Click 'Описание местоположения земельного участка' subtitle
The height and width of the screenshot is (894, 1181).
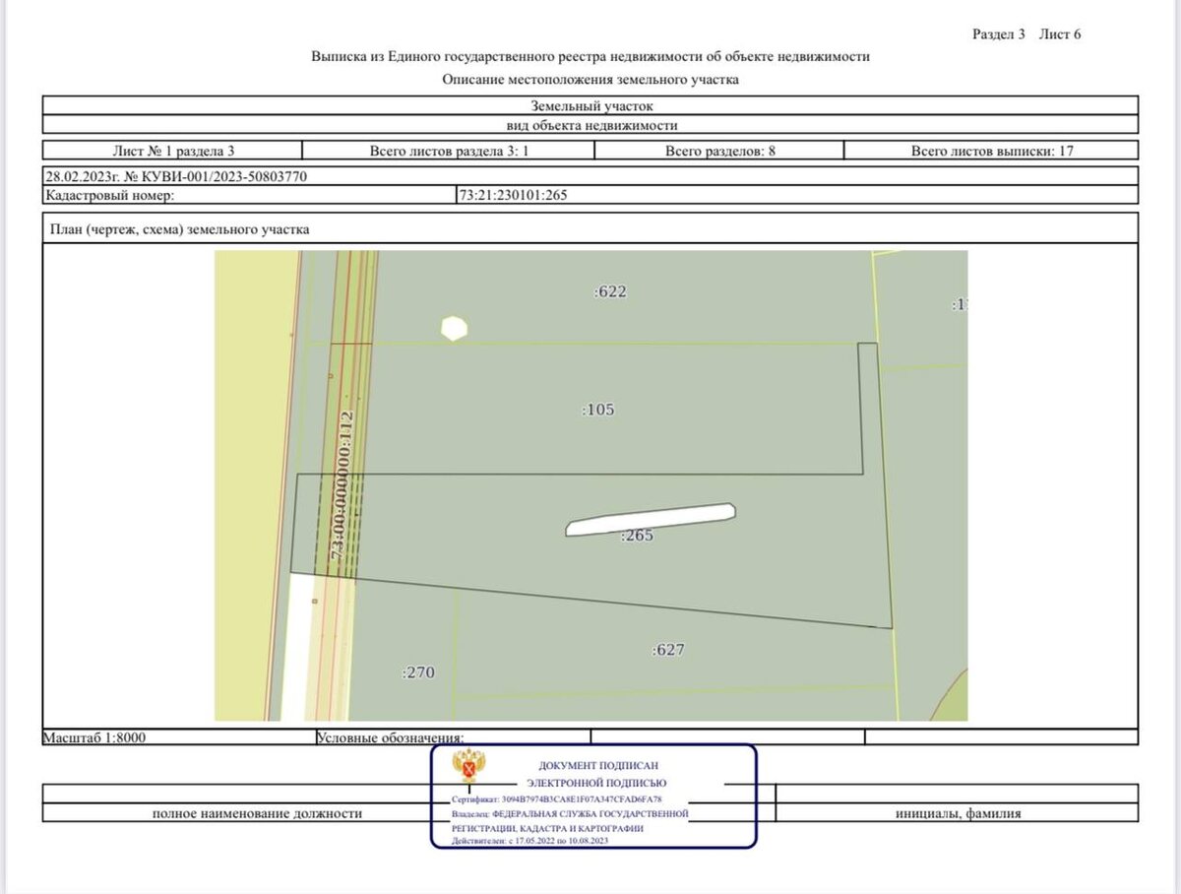pyautogui.click(x=590, y=80)
